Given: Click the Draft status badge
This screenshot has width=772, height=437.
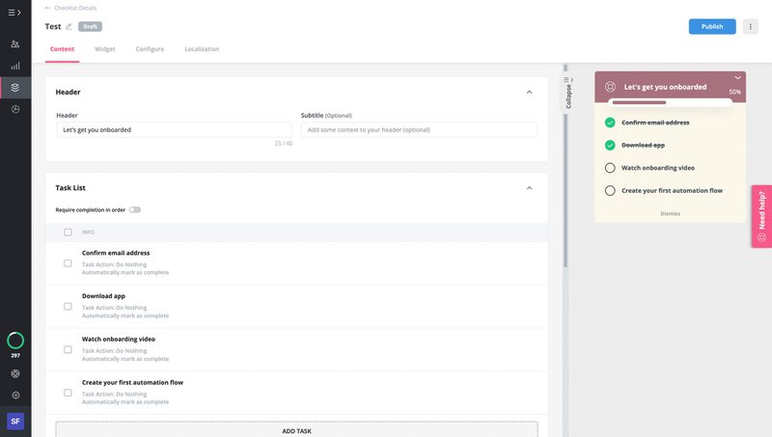Looking at the screenshot, I should point(90,27).
